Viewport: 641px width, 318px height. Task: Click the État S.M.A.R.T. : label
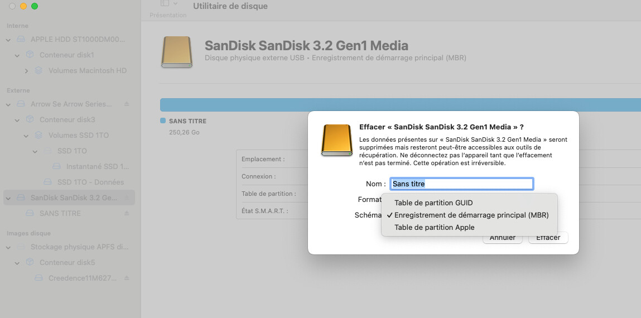[265, 211]
